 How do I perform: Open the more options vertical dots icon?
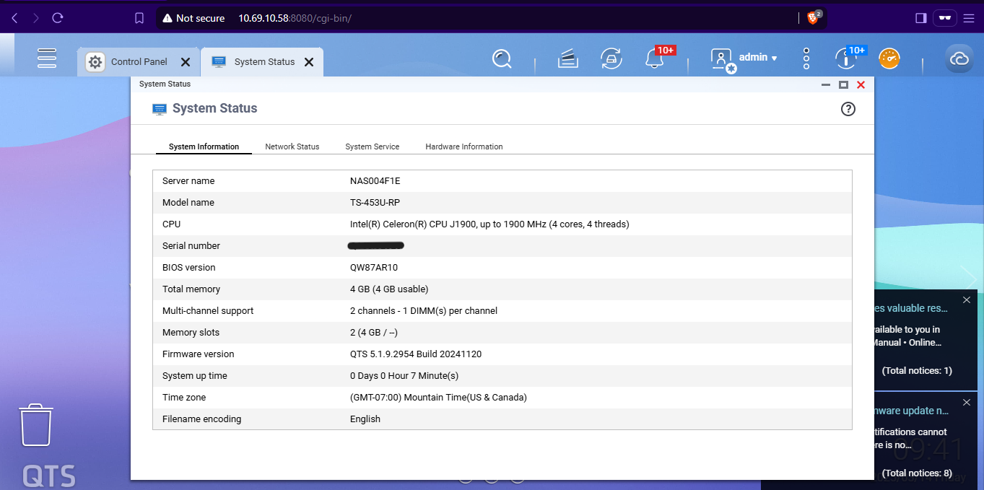806,59
